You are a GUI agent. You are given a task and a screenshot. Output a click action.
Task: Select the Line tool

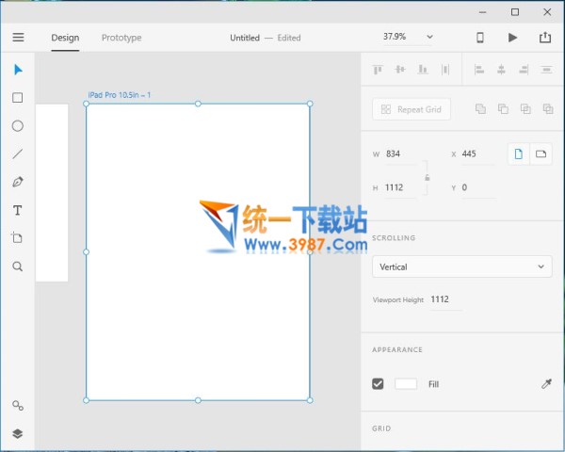tap(17, 154)
